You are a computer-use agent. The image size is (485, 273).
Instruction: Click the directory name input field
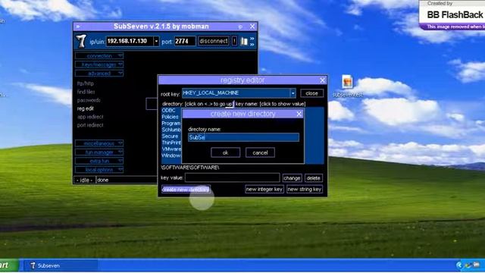click(243, 137)
